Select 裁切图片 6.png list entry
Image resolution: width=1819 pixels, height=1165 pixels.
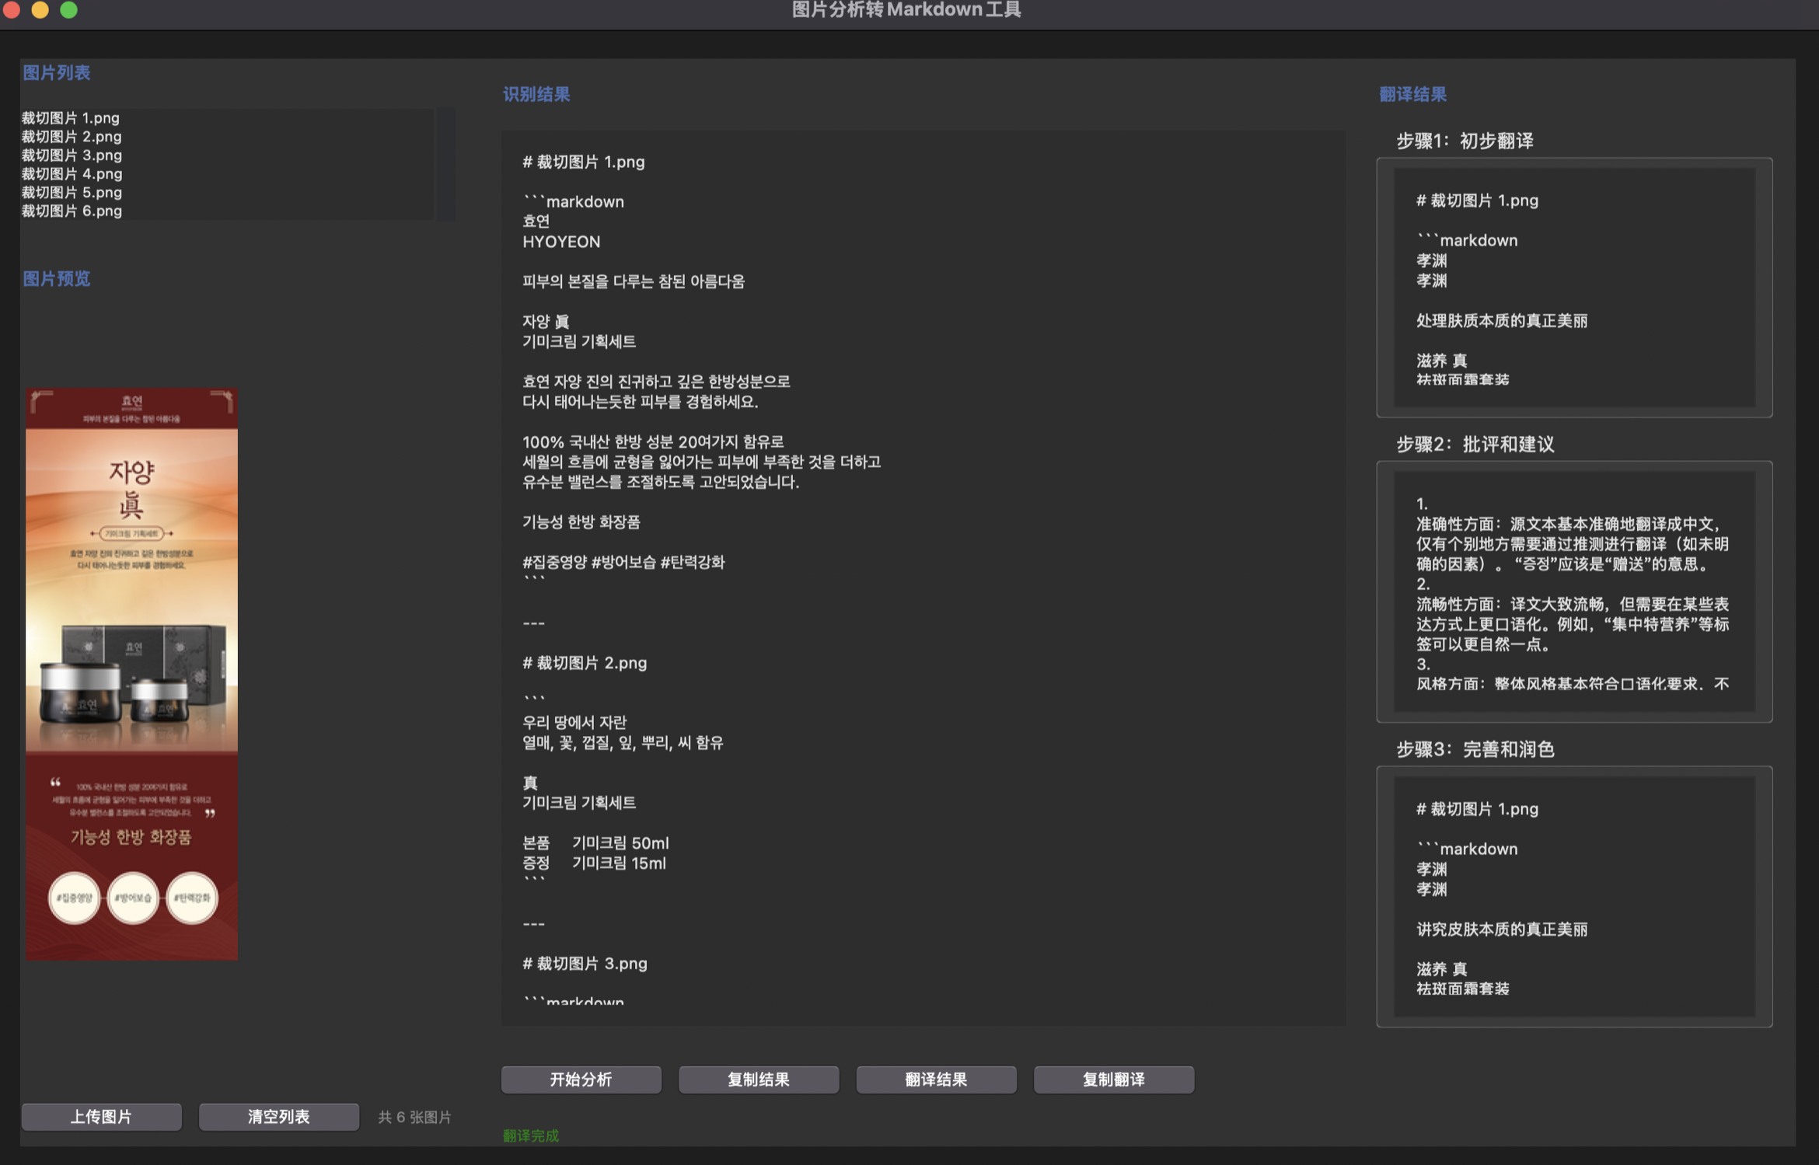72,211
